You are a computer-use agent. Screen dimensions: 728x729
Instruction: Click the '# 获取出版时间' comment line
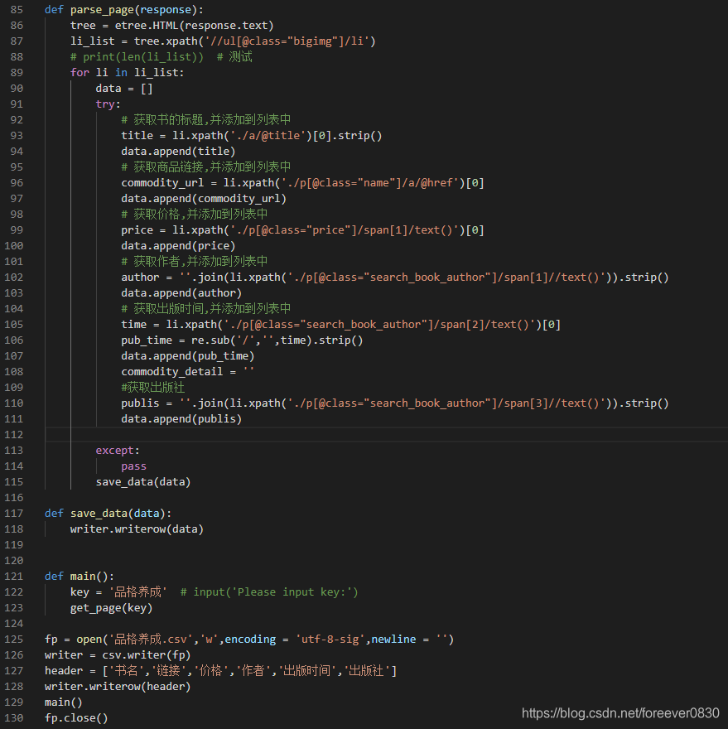[206, 309]
